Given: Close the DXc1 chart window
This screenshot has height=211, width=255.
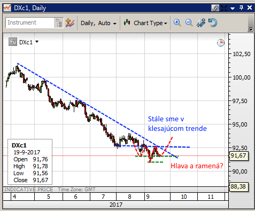Looking at the screenshot, I should 250,7.
